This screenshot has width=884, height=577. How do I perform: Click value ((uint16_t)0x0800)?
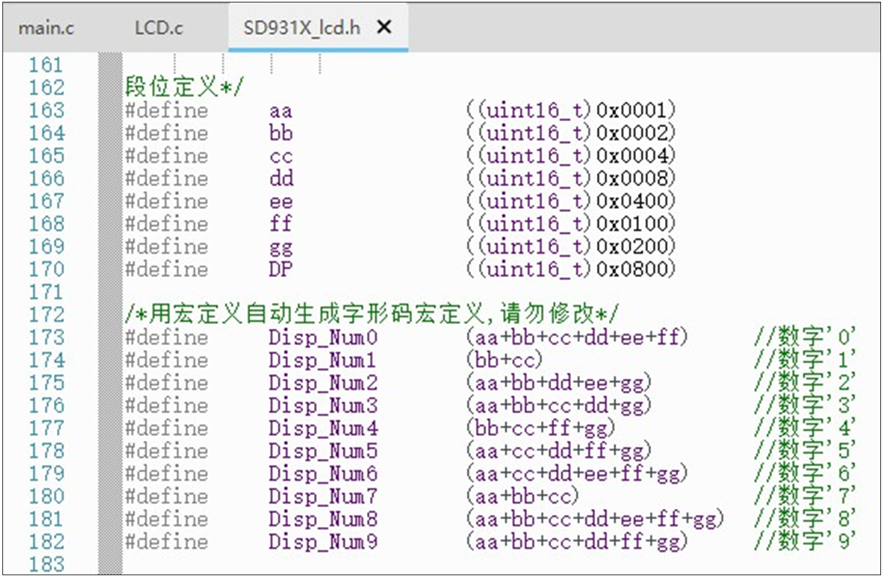coord(570,269)
